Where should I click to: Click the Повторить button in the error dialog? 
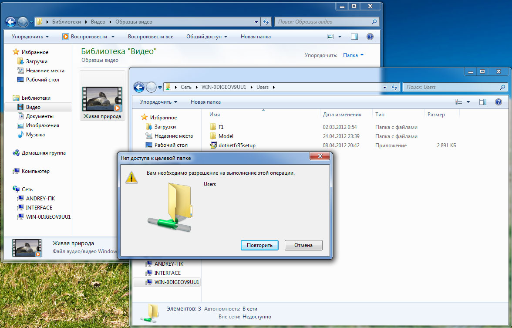(259, 245)
